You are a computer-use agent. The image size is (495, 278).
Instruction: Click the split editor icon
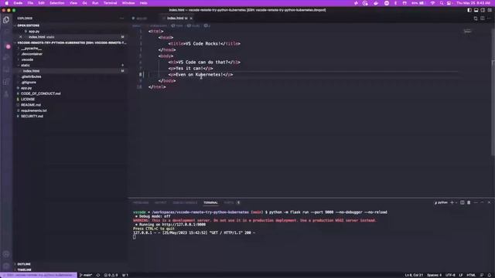point(483,19)
